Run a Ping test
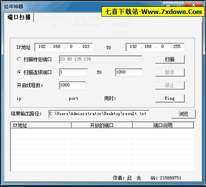This screenshot has width=206, height=187. [x=170, y=98]
